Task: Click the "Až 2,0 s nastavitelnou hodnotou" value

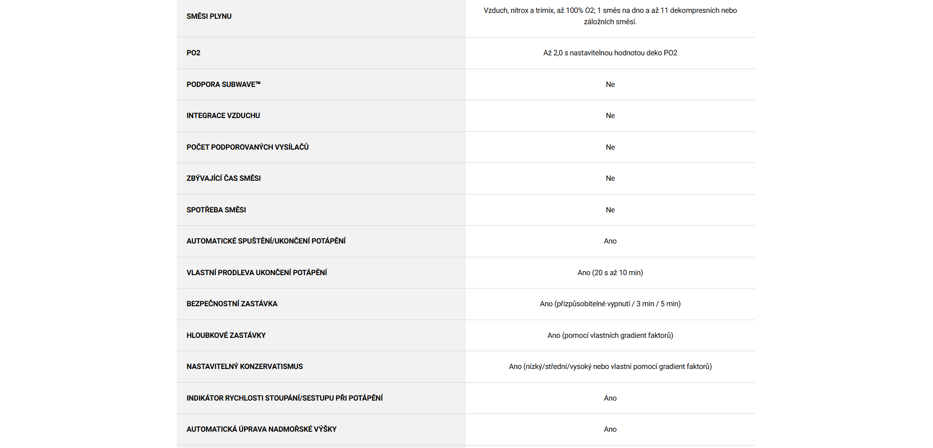Action: 610,53
